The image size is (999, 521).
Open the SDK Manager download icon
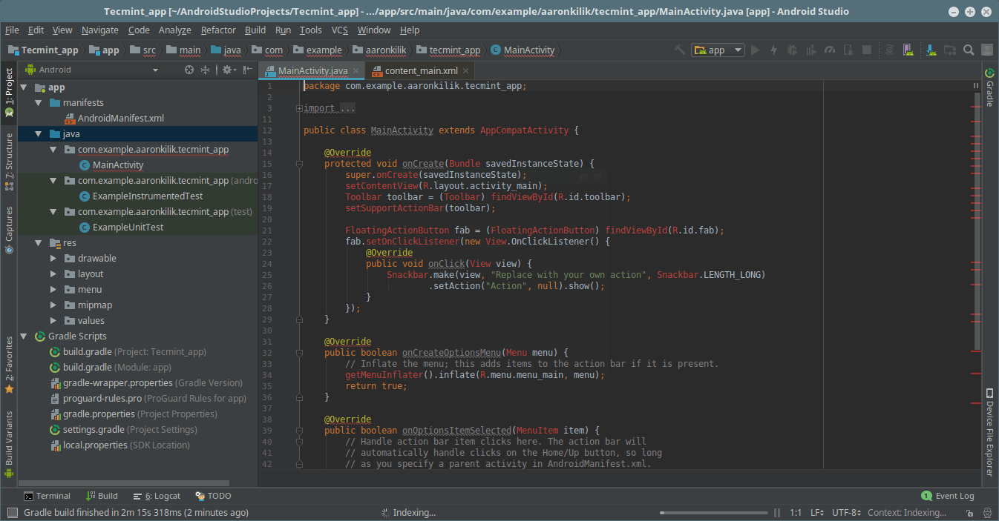point(930,50)
